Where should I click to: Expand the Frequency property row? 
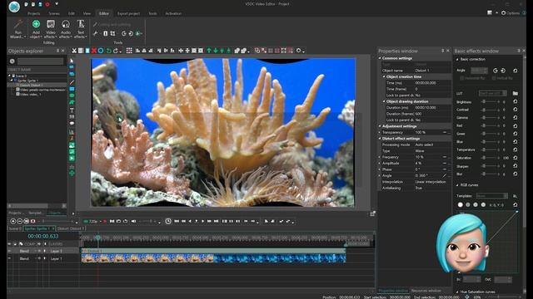380,157
